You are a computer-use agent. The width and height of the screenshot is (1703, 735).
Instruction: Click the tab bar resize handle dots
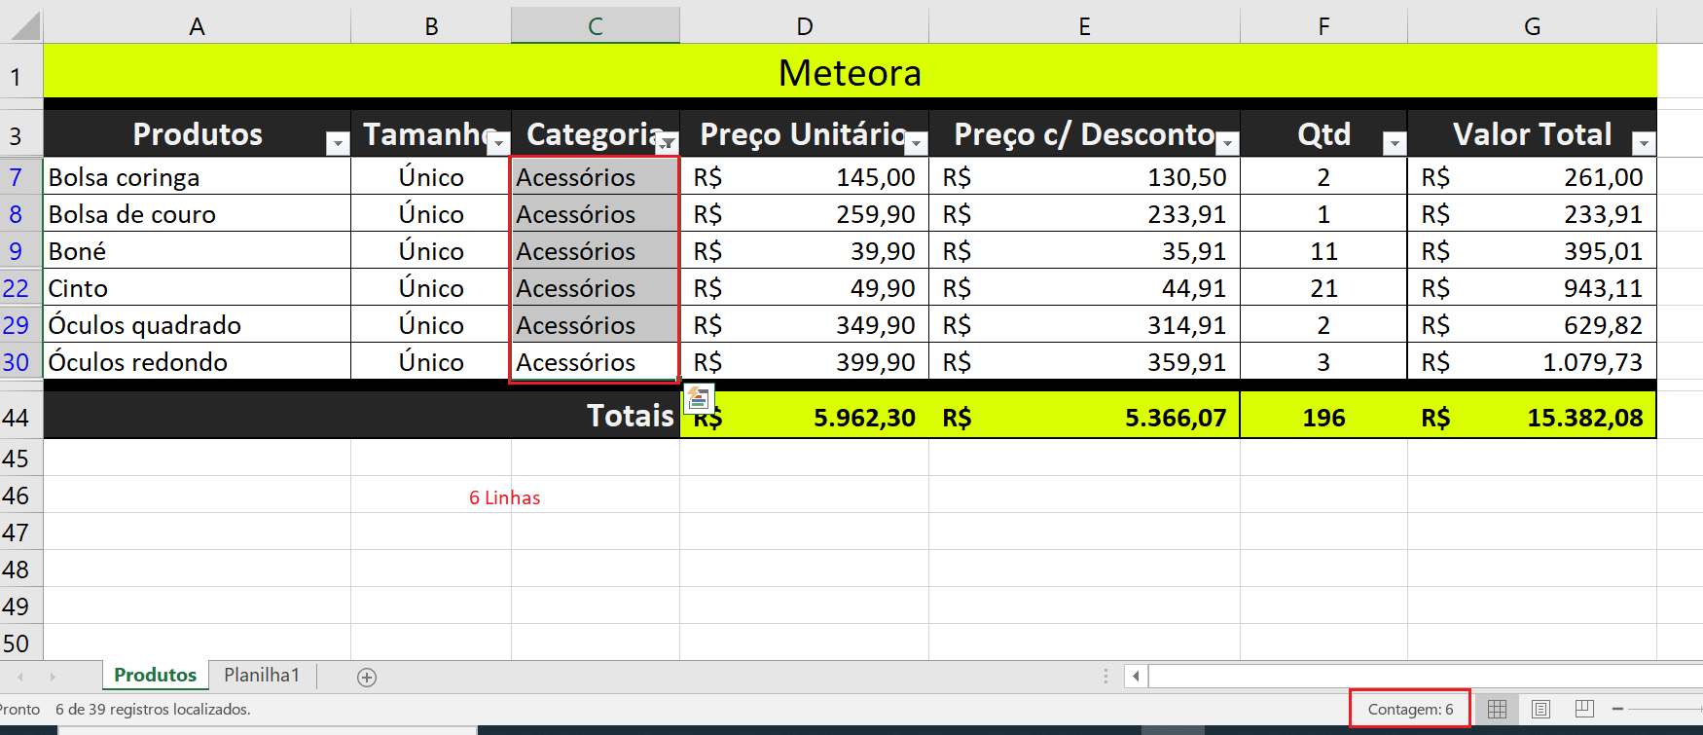(1105, 676)
